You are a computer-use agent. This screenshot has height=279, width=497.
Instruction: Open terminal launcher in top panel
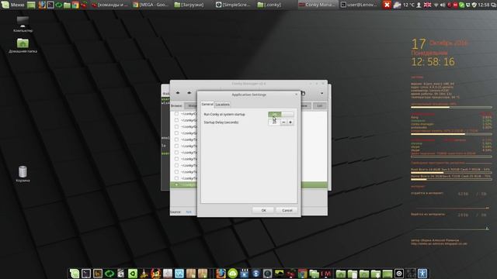coord(50,5)
